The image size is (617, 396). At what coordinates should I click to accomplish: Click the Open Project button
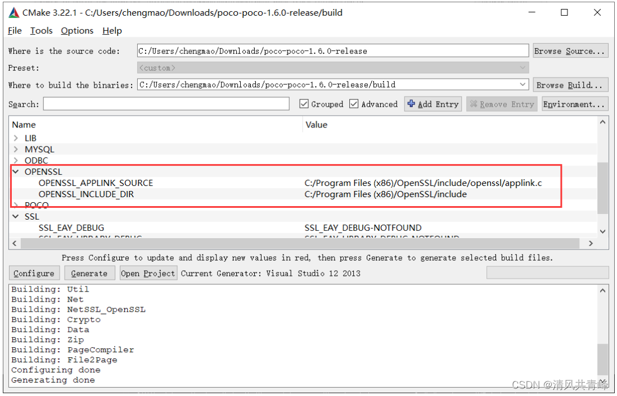click(148, 274)
